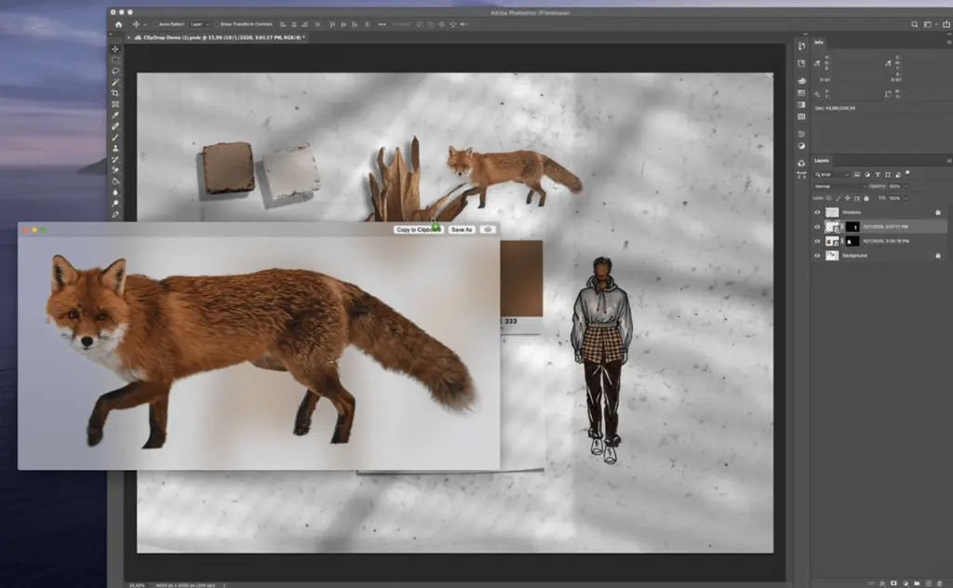Toggle lock all padlock icon
The height and width of the screenshot is (588, 953).
pyautogui.click(x=866, y=198)
